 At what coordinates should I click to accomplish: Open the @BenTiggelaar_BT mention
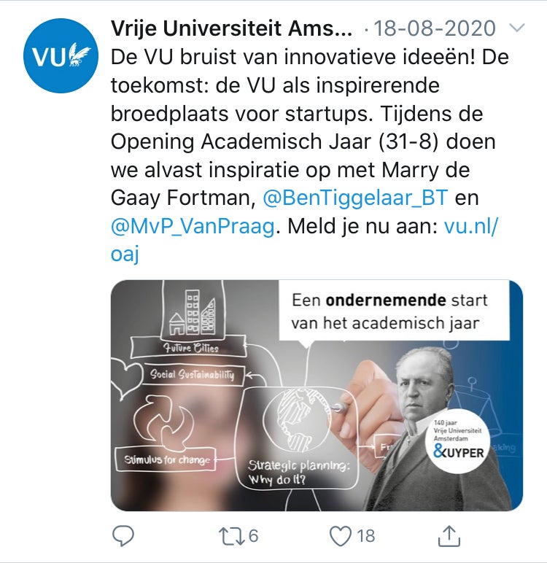(x=355, y=198)
